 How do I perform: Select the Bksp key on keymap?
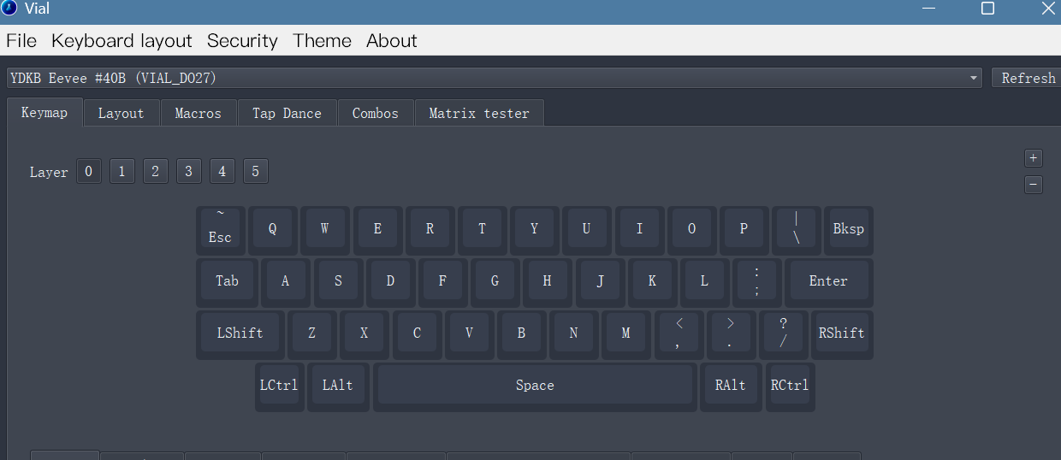[x=849, y=230]
